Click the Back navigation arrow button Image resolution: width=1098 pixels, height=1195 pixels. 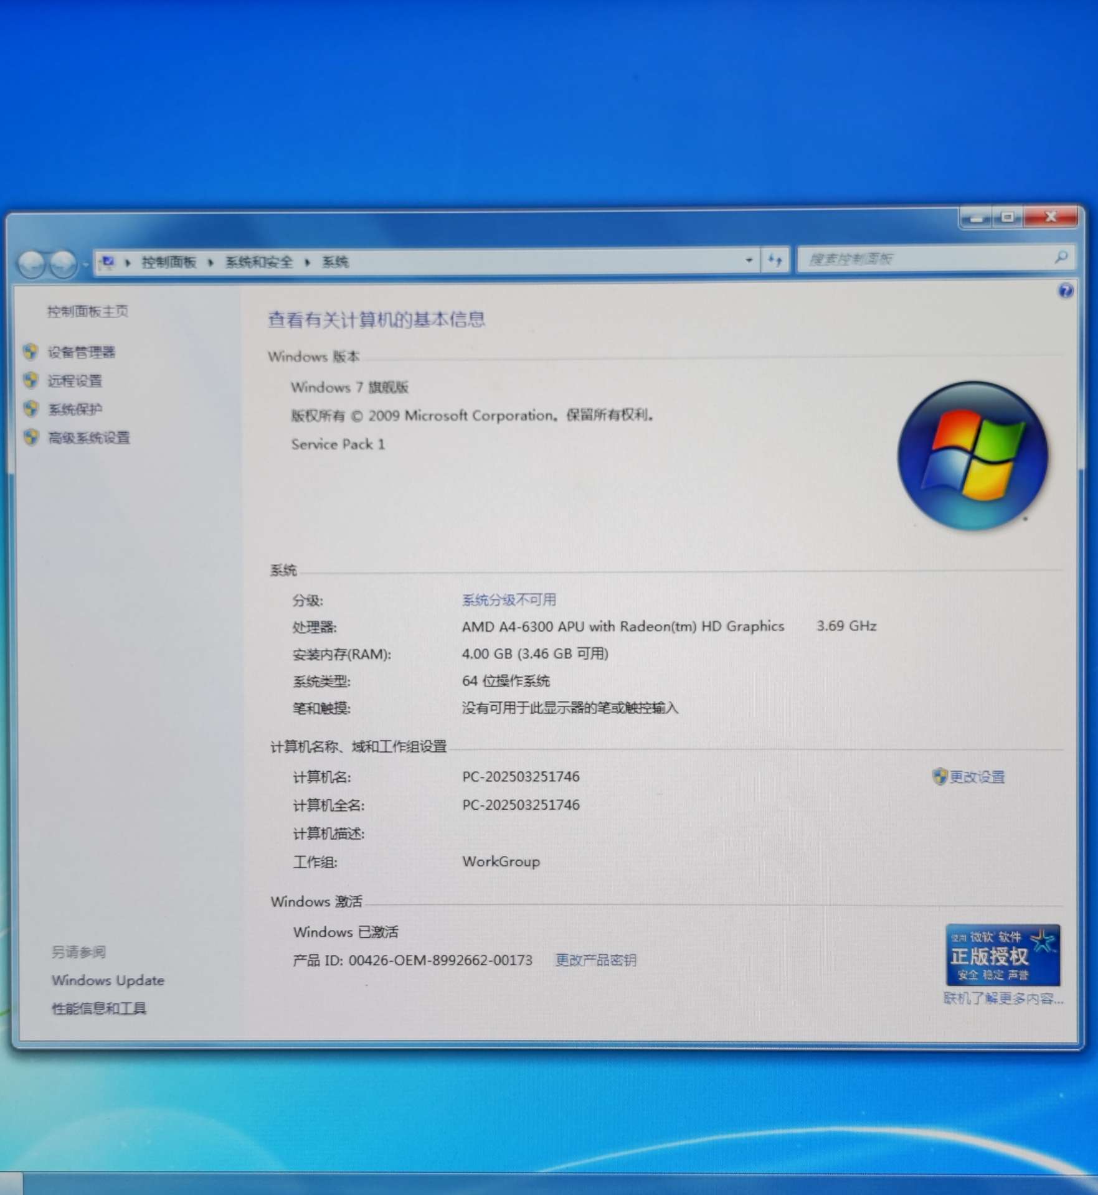(32, 264)
